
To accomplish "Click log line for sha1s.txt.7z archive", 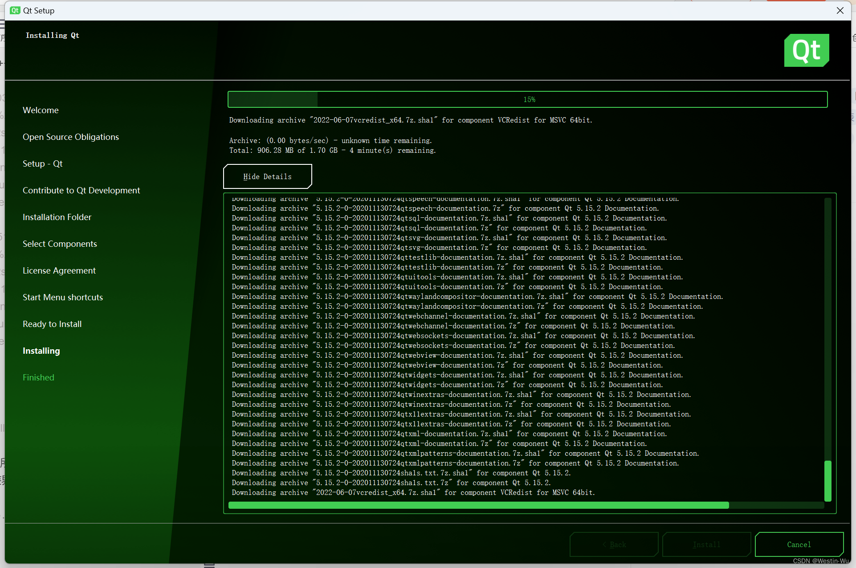I will (x=391, y=482).
